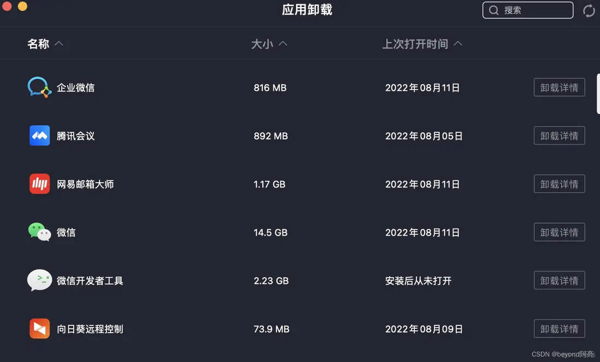Screen dimensions: 600x362
Task: Open 卸载详情 for 腾讯会议
Action: 559,136
